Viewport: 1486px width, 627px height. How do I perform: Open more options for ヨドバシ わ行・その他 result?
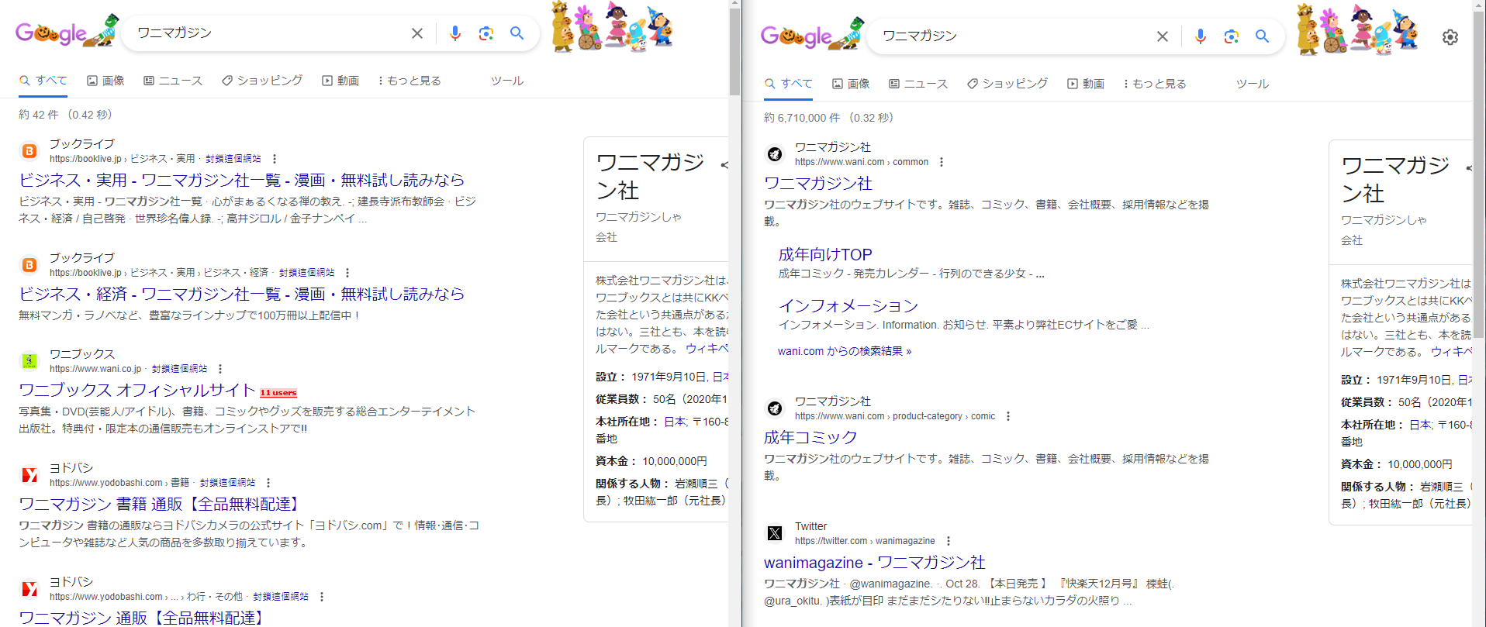pos(322,597)
